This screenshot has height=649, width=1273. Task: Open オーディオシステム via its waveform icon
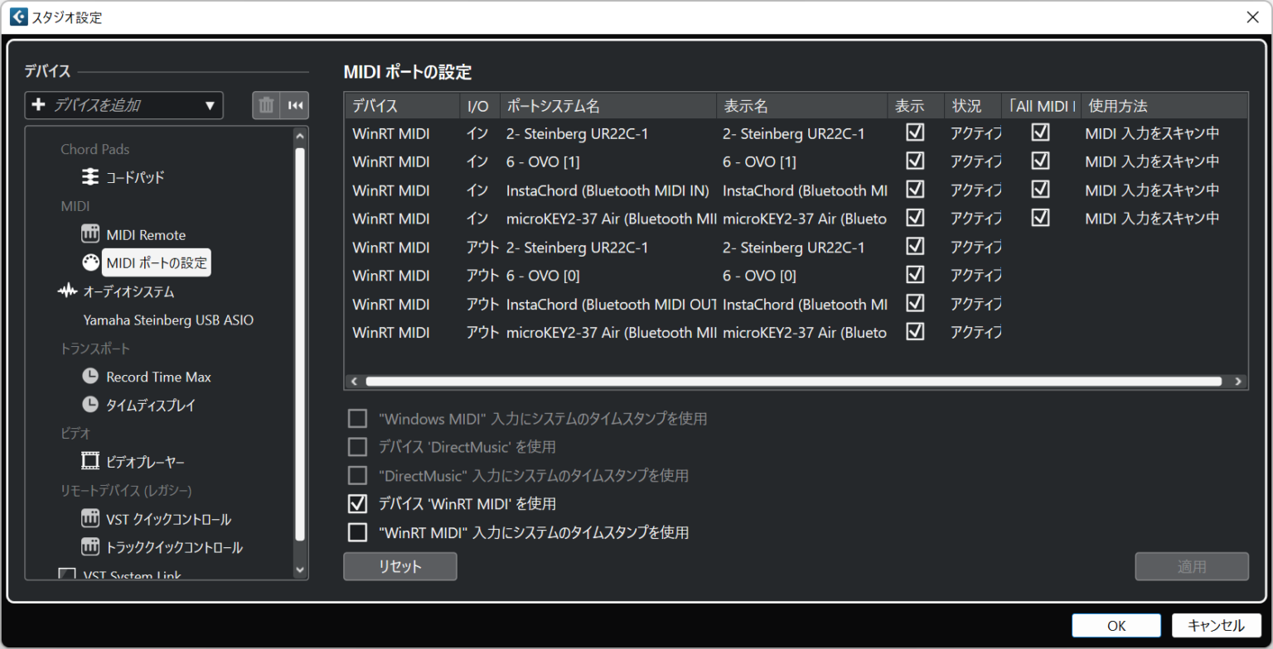(x=70, y=291)
